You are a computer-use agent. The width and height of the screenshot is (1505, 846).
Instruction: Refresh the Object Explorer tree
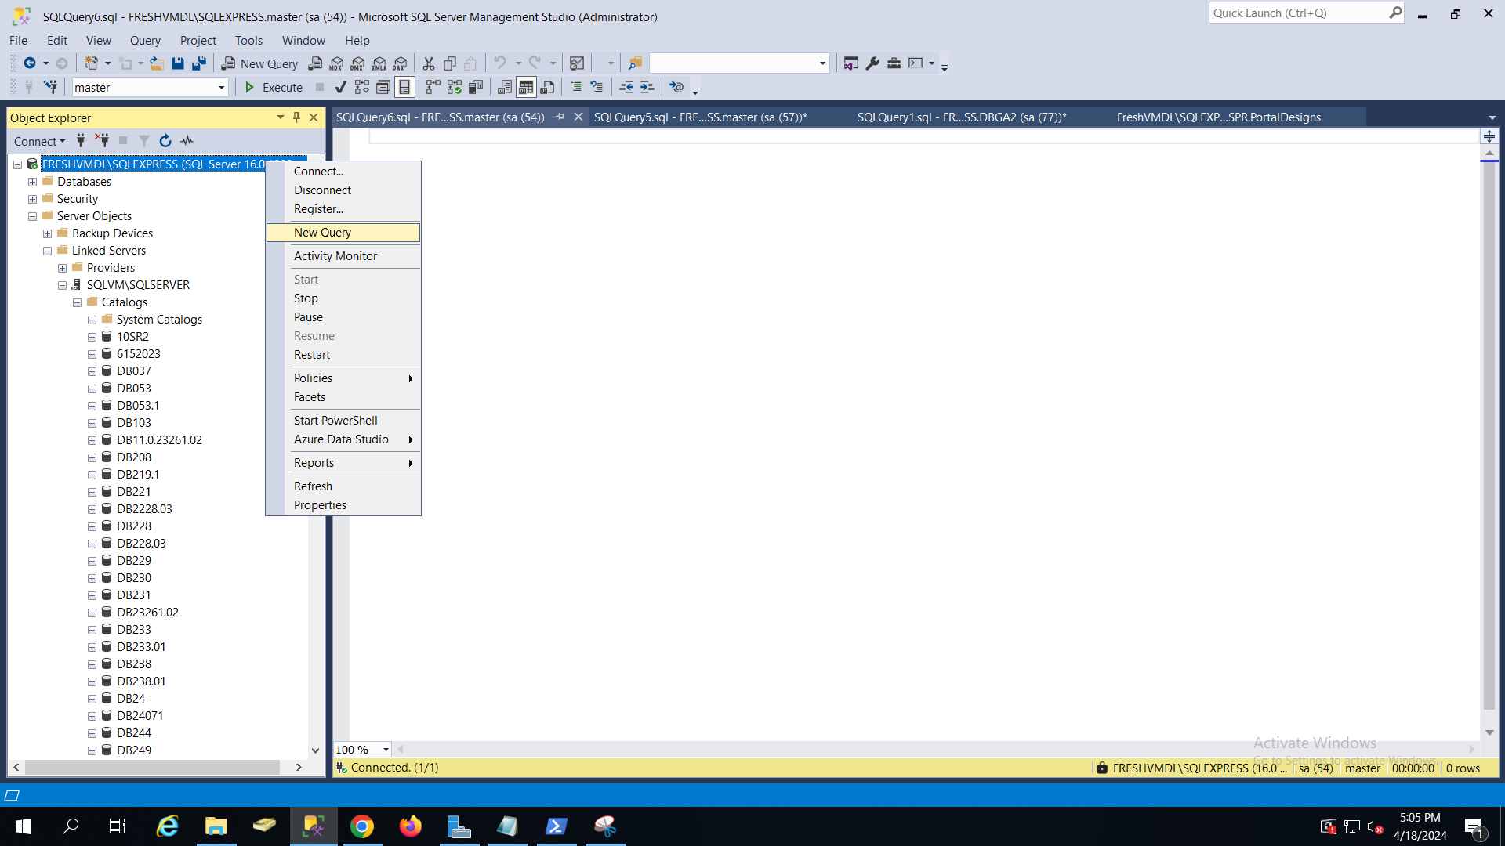click(165, 141)
